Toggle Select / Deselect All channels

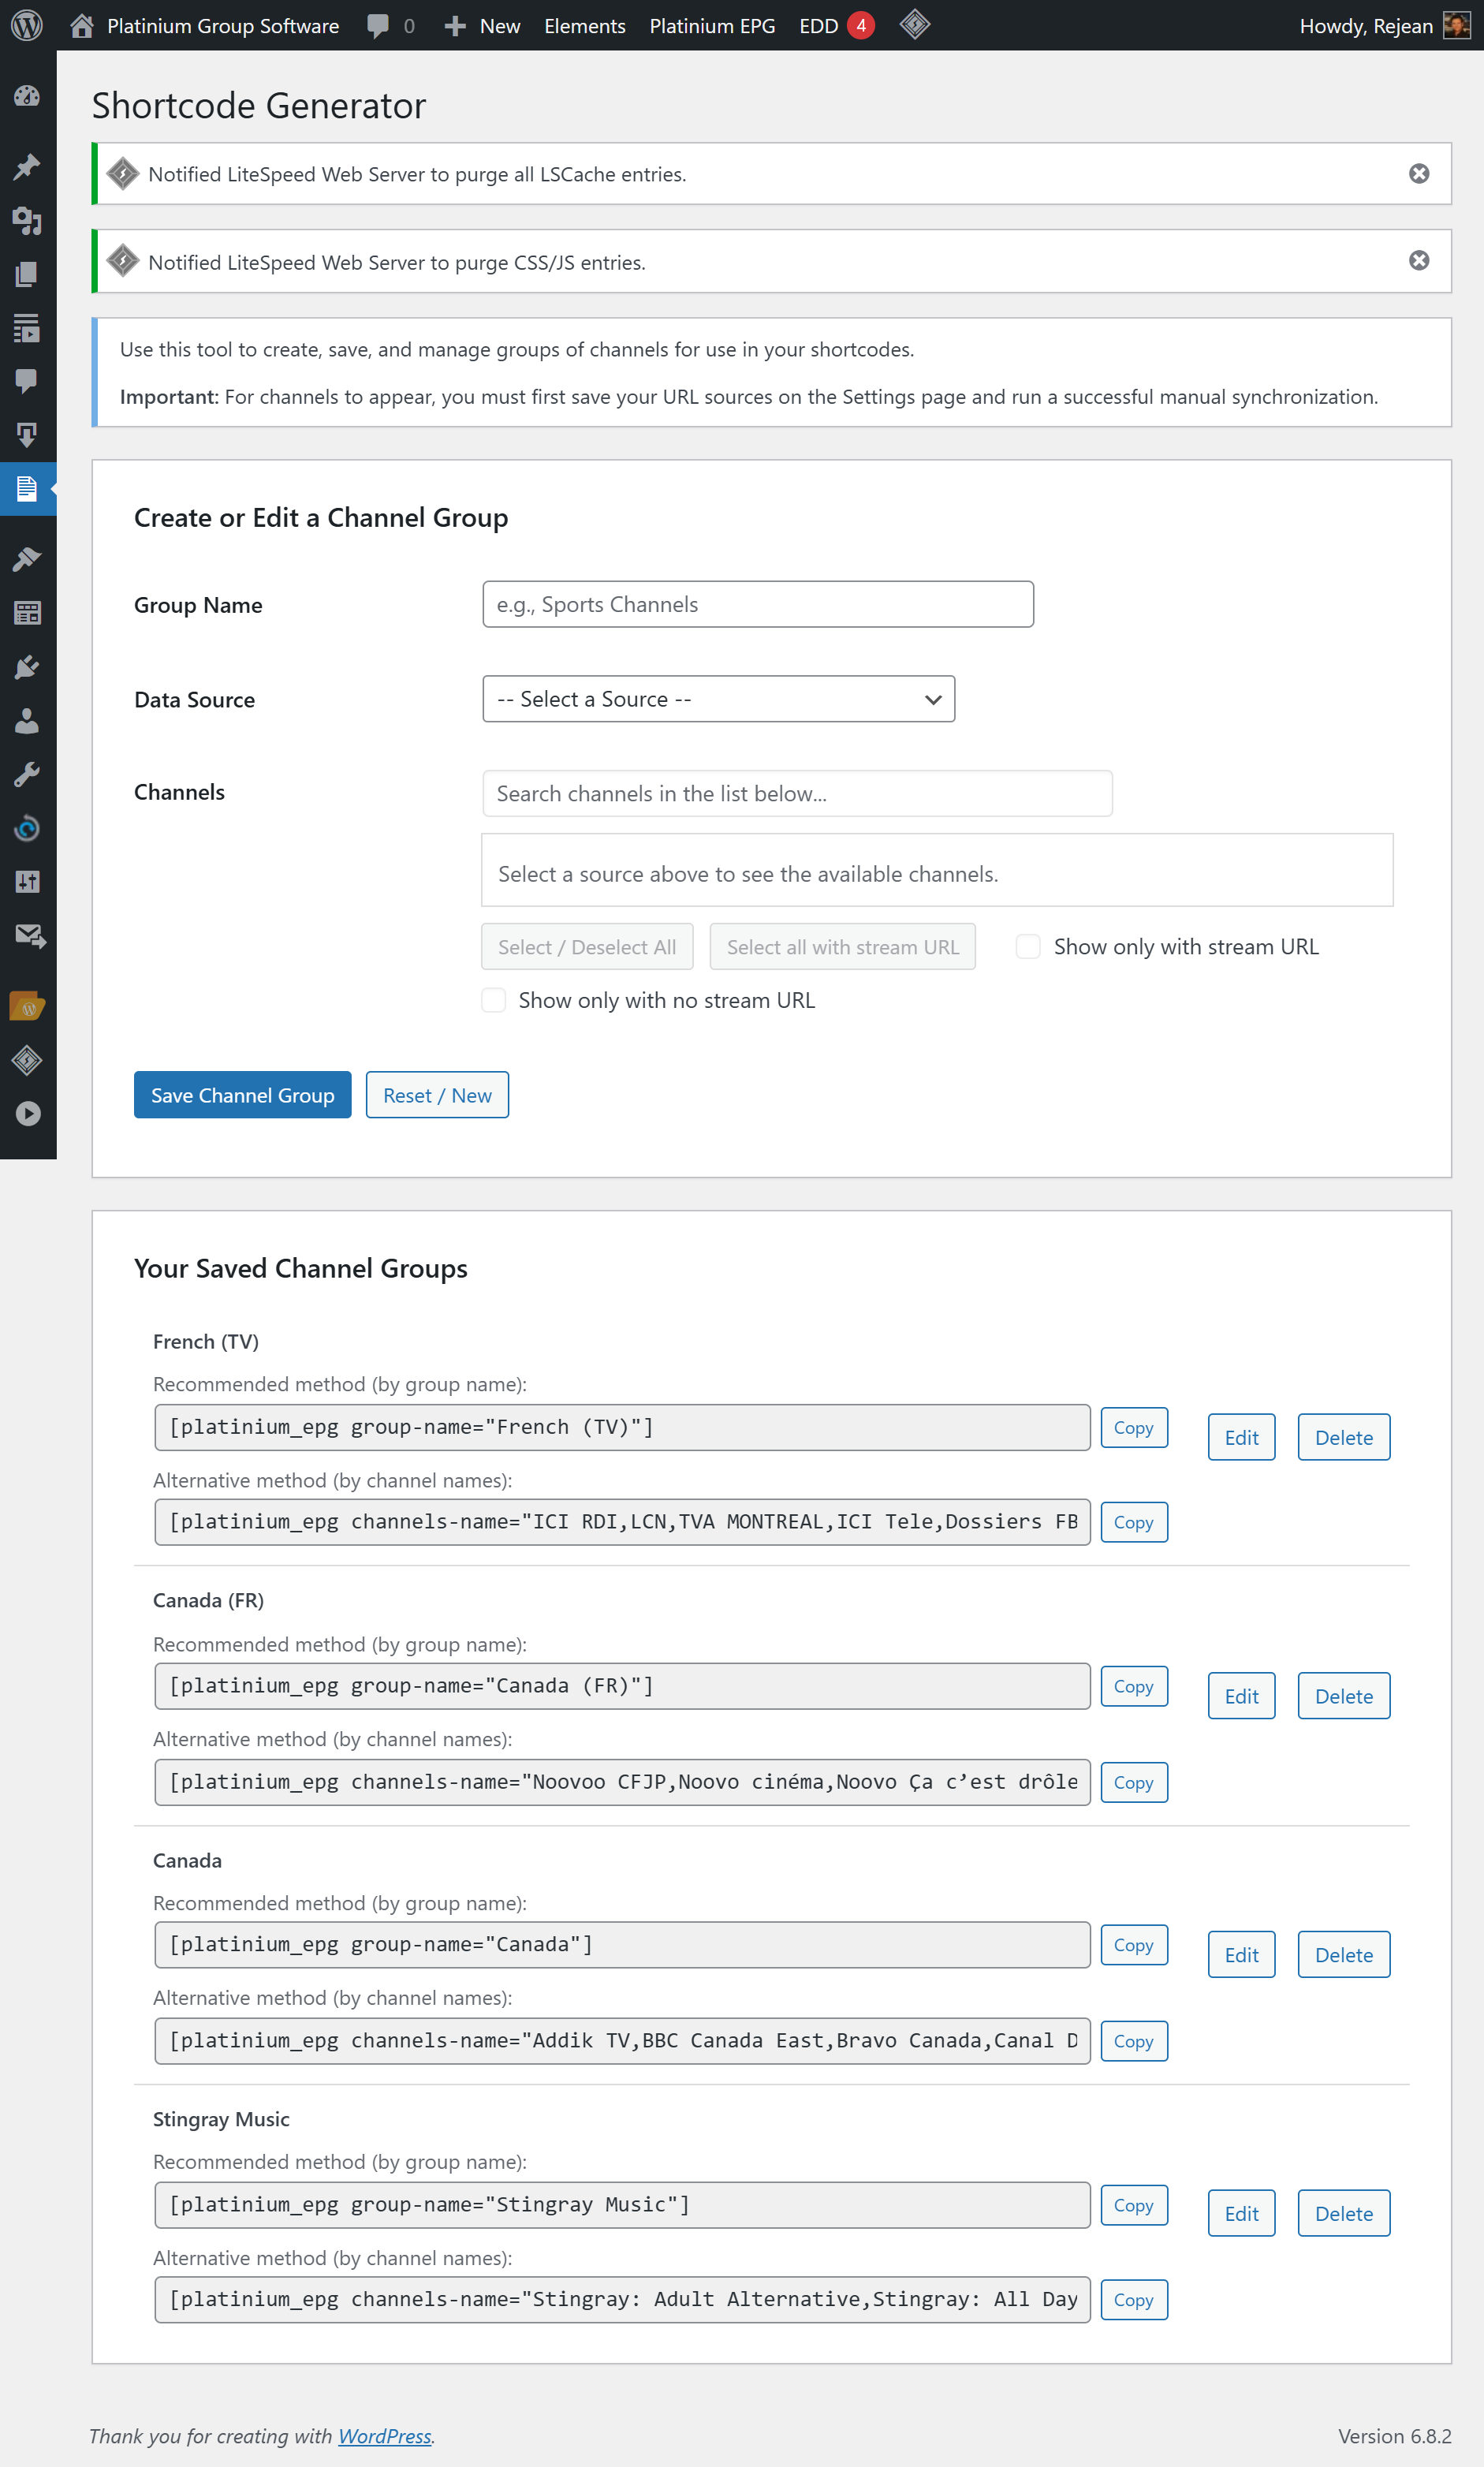(x=587, y=946)
